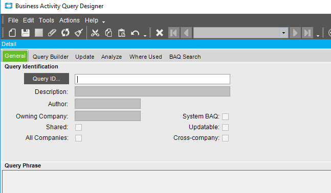Open the Tools menu
Image resolution: width=331 pixels, height=193 pixels.
tap(47, 20)
